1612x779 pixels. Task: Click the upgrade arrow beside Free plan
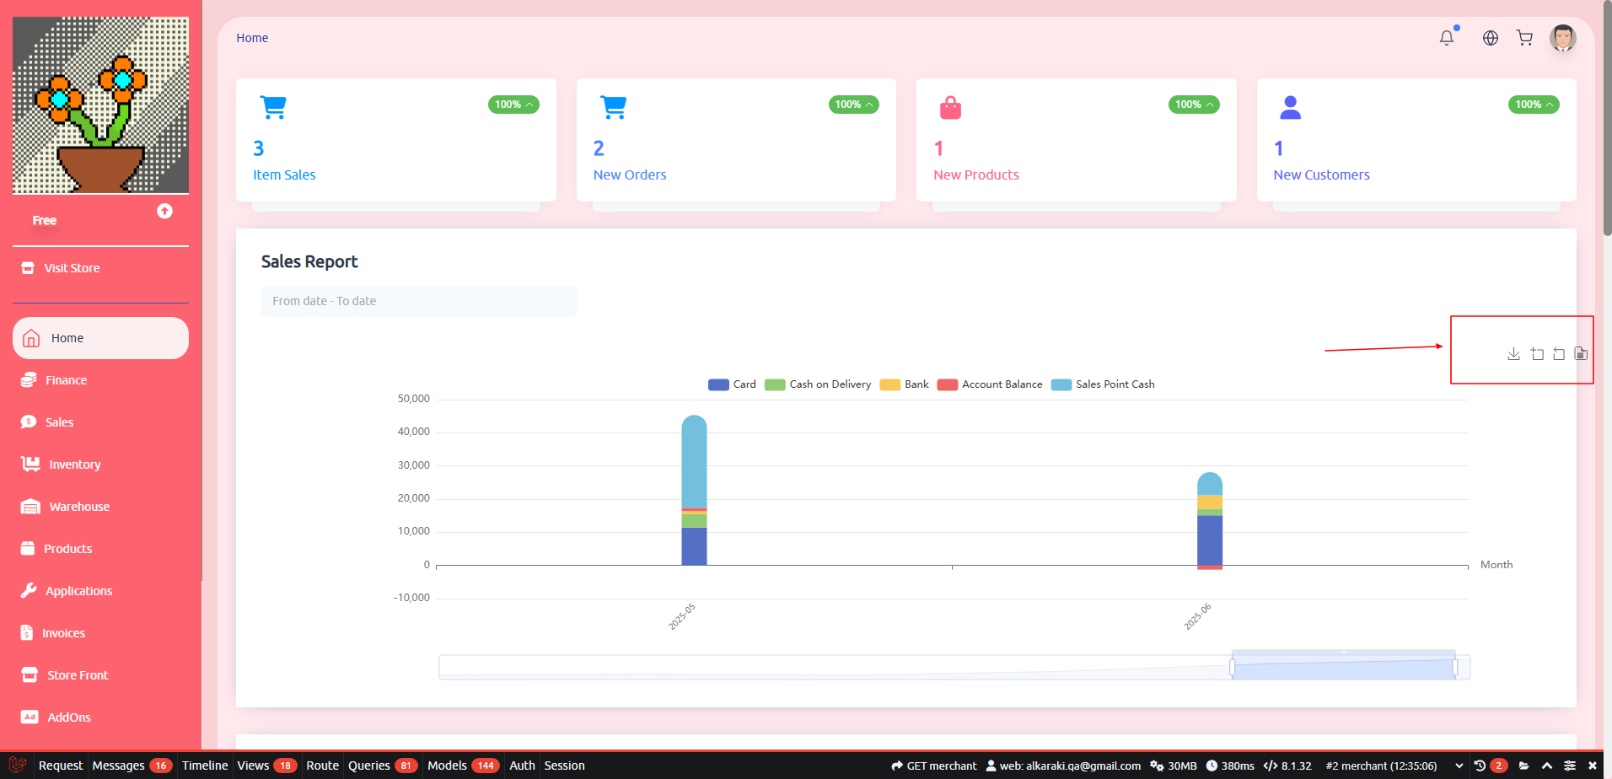pyautogui.click(x=164, y=211)
